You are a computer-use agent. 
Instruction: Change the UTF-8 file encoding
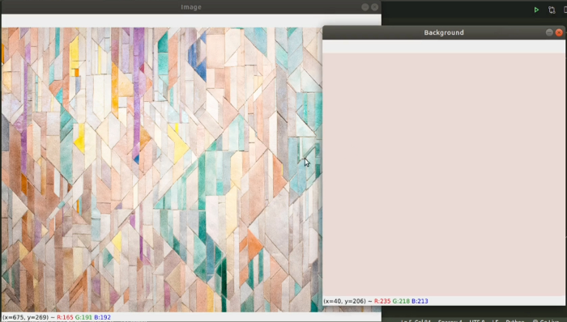click(x=477, y=320)
